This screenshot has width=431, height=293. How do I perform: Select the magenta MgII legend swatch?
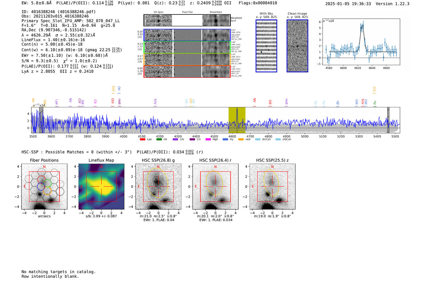coord(208,139)
